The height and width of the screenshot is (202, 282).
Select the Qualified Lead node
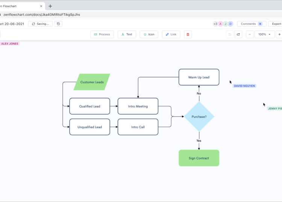(x=90, y=106)
